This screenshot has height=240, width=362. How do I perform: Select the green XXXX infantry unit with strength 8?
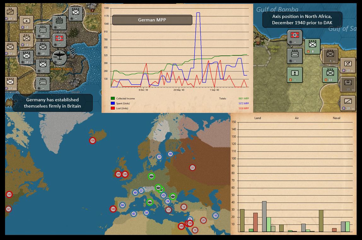tap(312, 47)
